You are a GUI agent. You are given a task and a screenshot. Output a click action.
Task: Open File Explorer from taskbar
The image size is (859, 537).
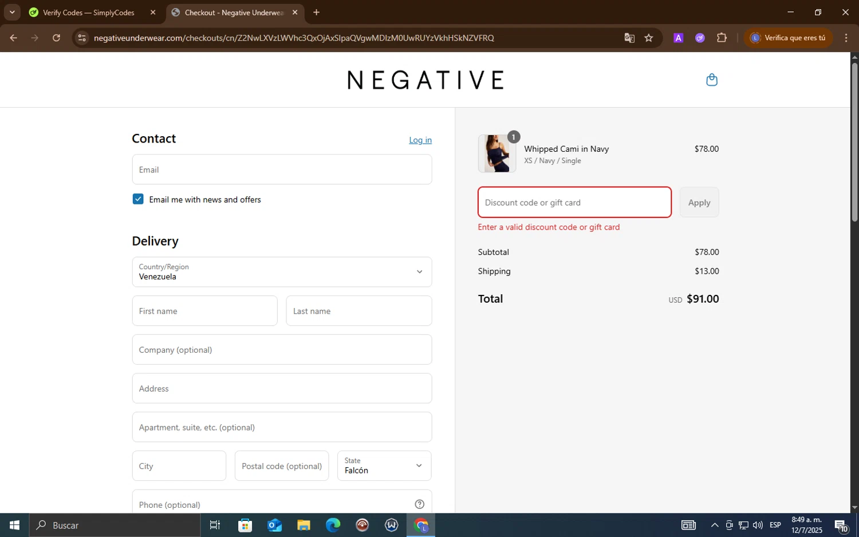304,525
